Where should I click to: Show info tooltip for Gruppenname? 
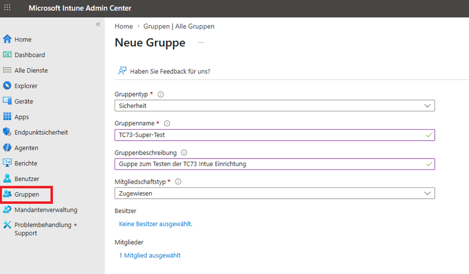pos(167,123)
